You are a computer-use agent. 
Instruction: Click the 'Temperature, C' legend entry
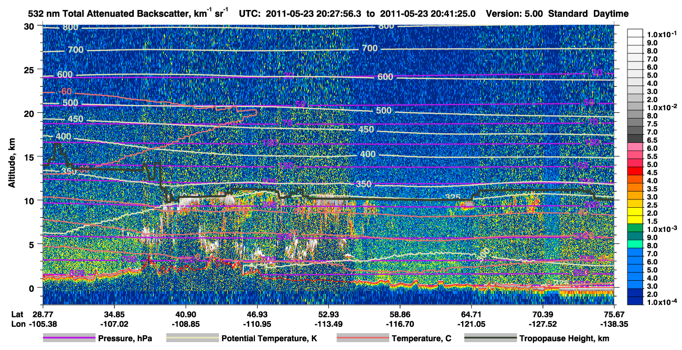[x=422, y=338]
